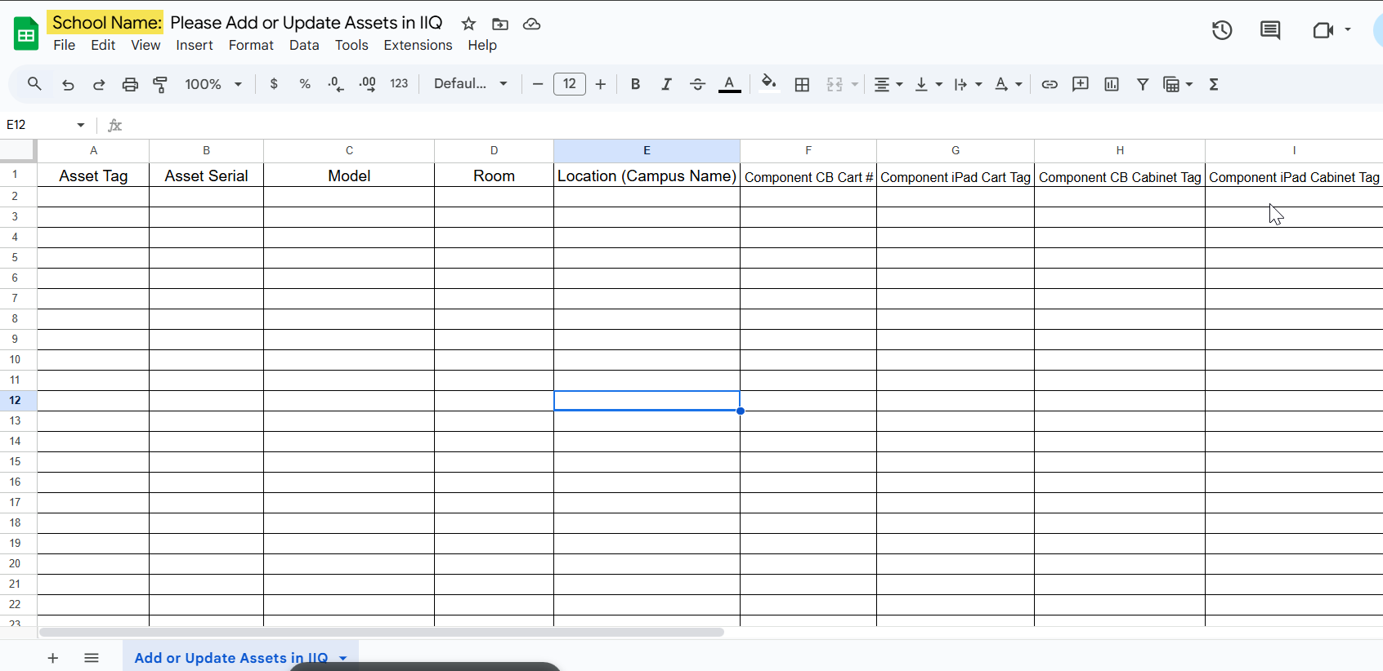Open the fill color picker
1383x671 pixels.
pos(768,84)
